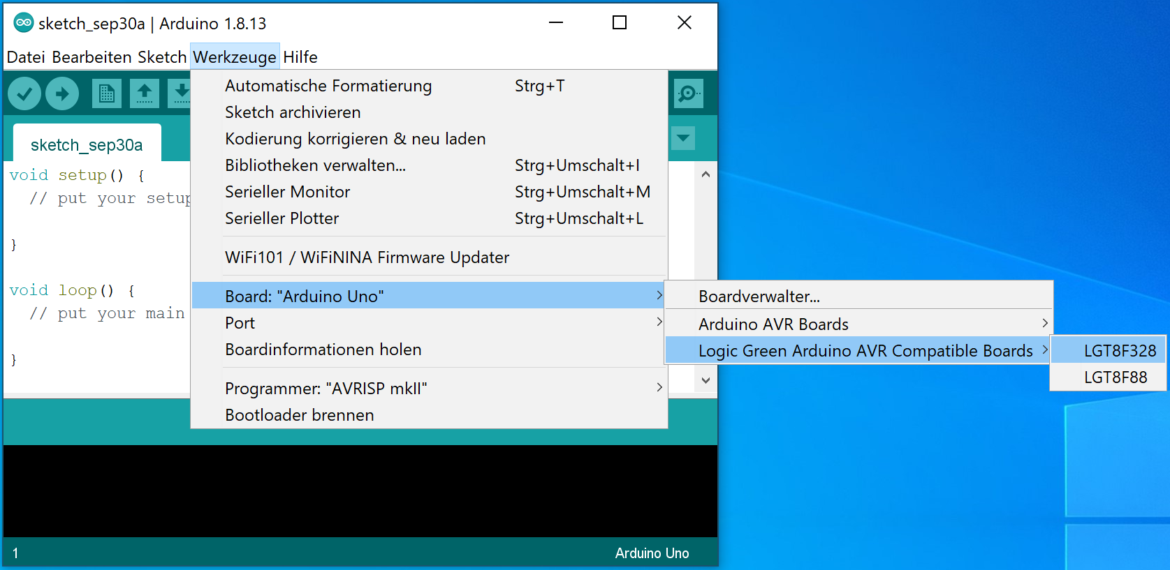Open the Hilfe menu
Image resolution: width=1170 pixels, height=570 pixels.
tap(300, 57)
